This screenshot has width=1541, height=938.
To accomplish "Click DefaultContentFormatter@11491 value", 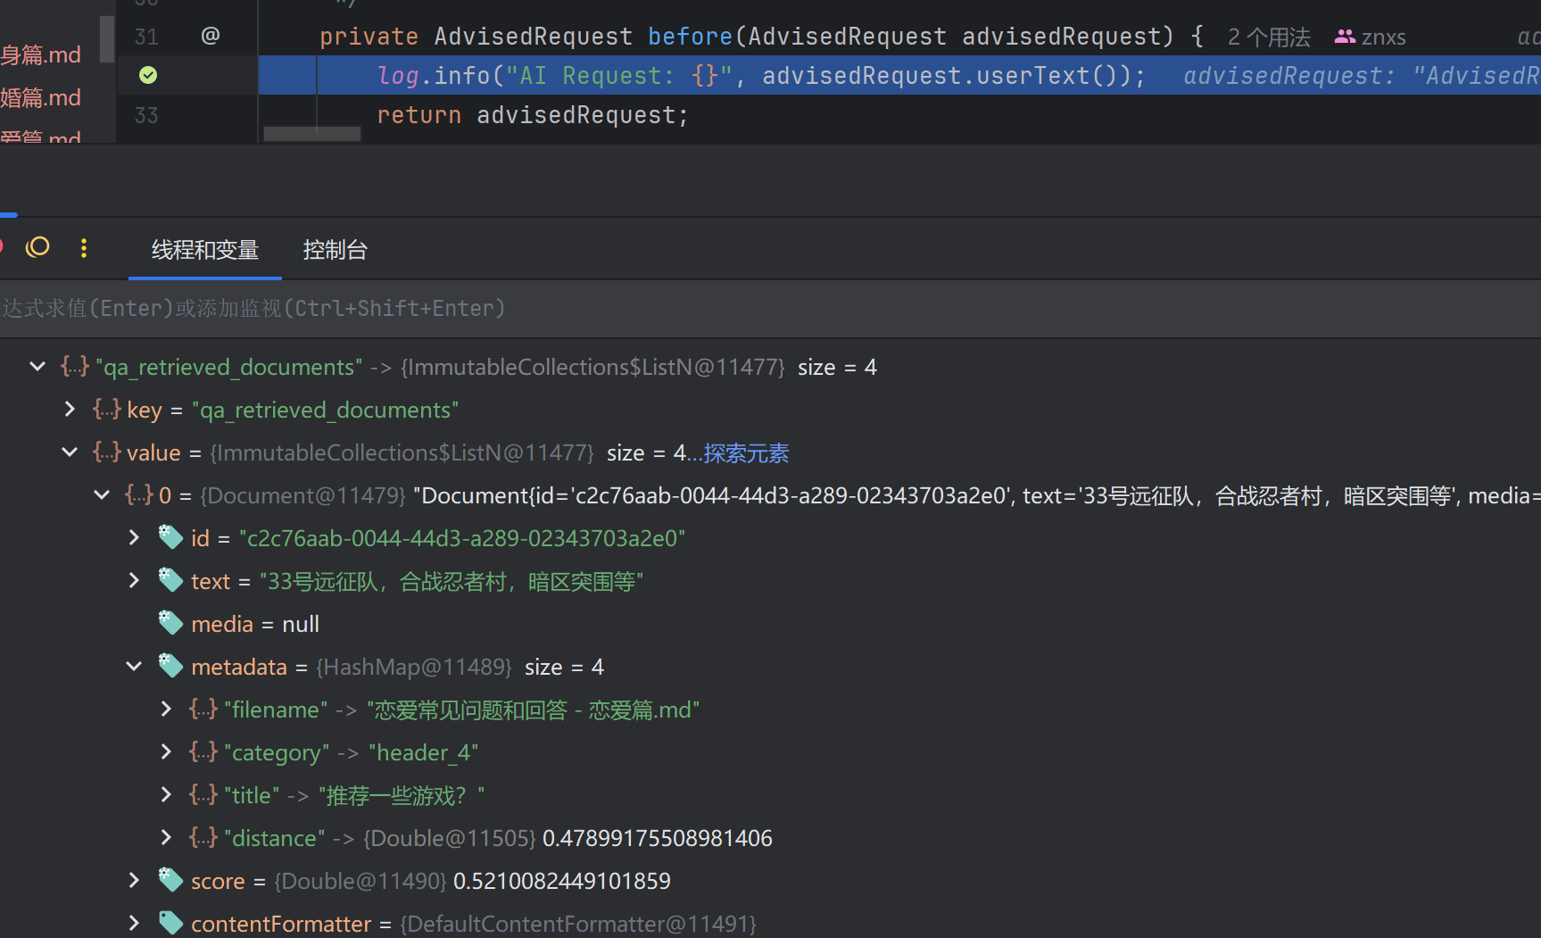I will coord(578,924).
